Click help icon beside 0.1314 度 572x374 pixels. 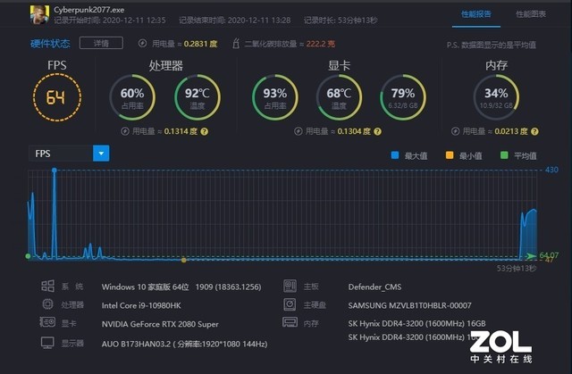(x=205, y=131)
